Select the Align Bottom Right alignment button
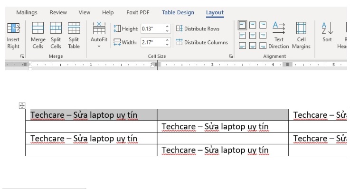The width and height of the screenshot is (359, 189). (x=263, y=46)
